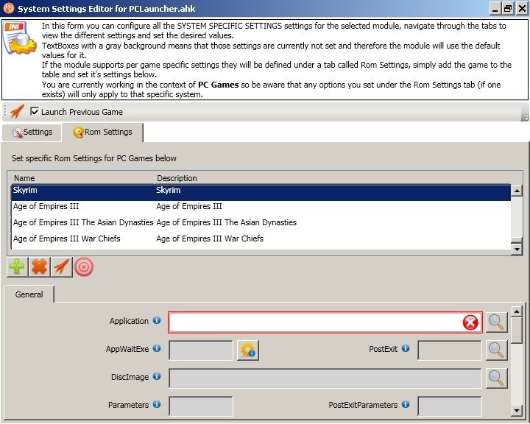Launch selected game with rocket button below table
Image resolution: width=530 pixels, height=424 pixels.
coord(62,266)
